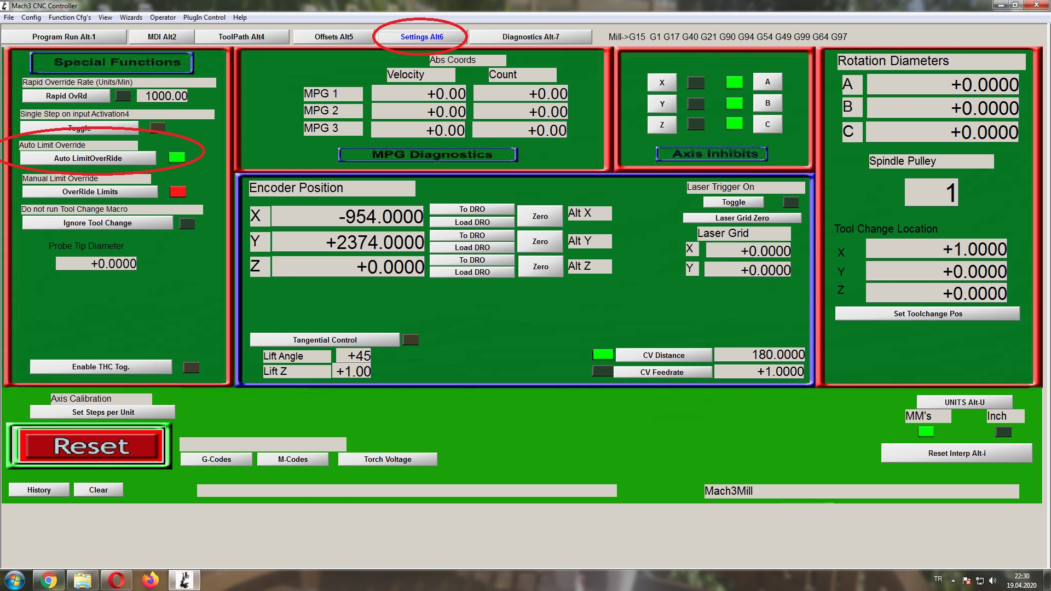This screenshot has height=591, width=1051.
Task: Inhibit the X axis
Action: (x=662, y=83)
